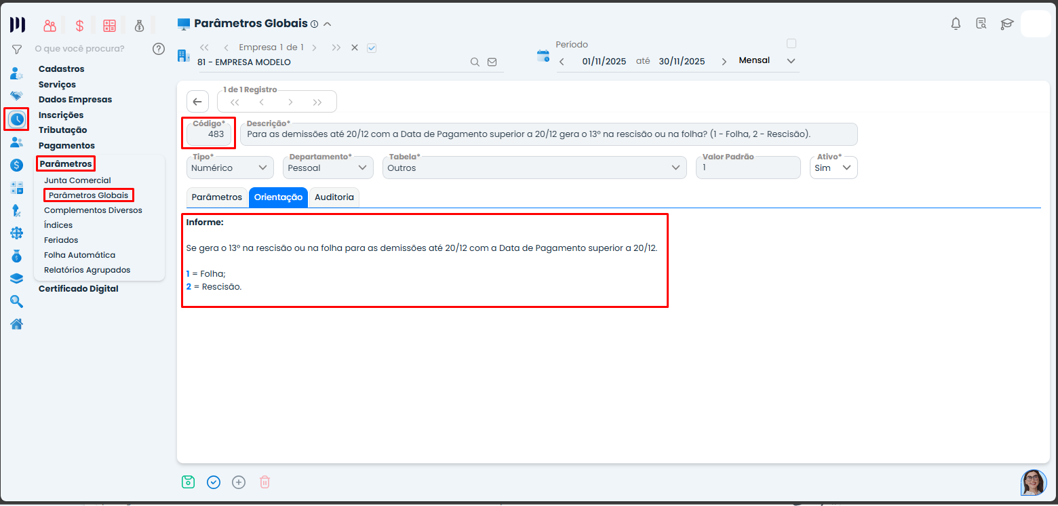
Task: Delete the record with the trash icon
Action: (x=264, y=482)
